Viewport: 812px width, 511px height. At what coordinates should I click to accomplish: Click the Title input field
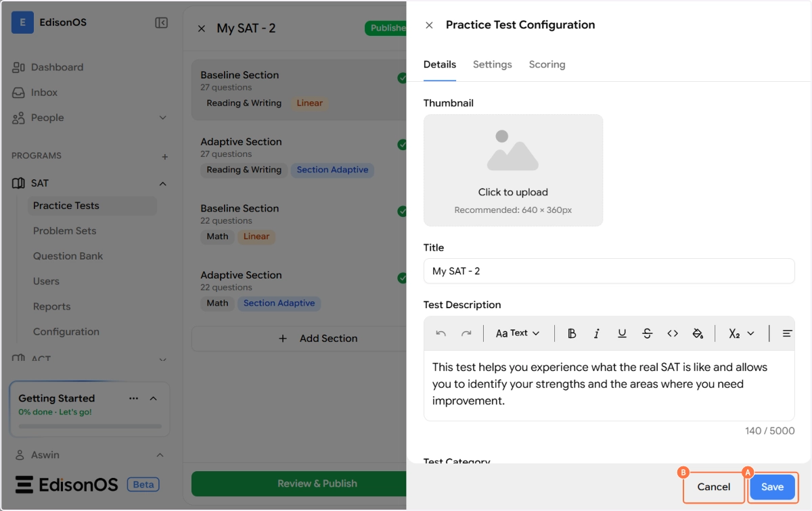click(x=609, y=271)
